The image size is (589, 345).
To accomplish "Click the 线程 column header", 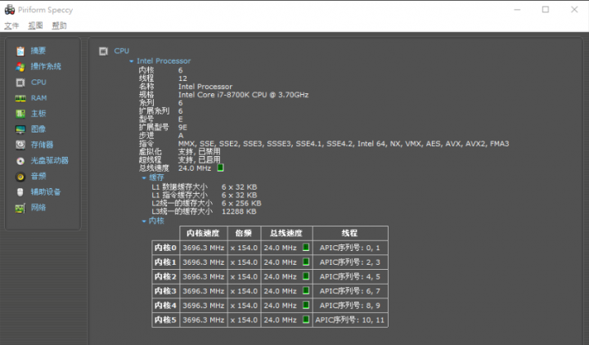I will pyautogui.click(x=350, y=233).
